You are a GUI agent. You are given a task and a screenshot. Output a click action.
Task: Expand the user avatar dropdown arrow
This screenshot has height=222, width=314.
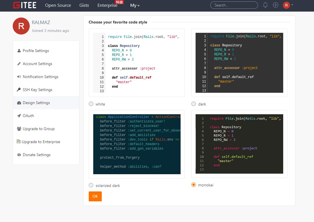pyautogui.click(x=292, y=5)
